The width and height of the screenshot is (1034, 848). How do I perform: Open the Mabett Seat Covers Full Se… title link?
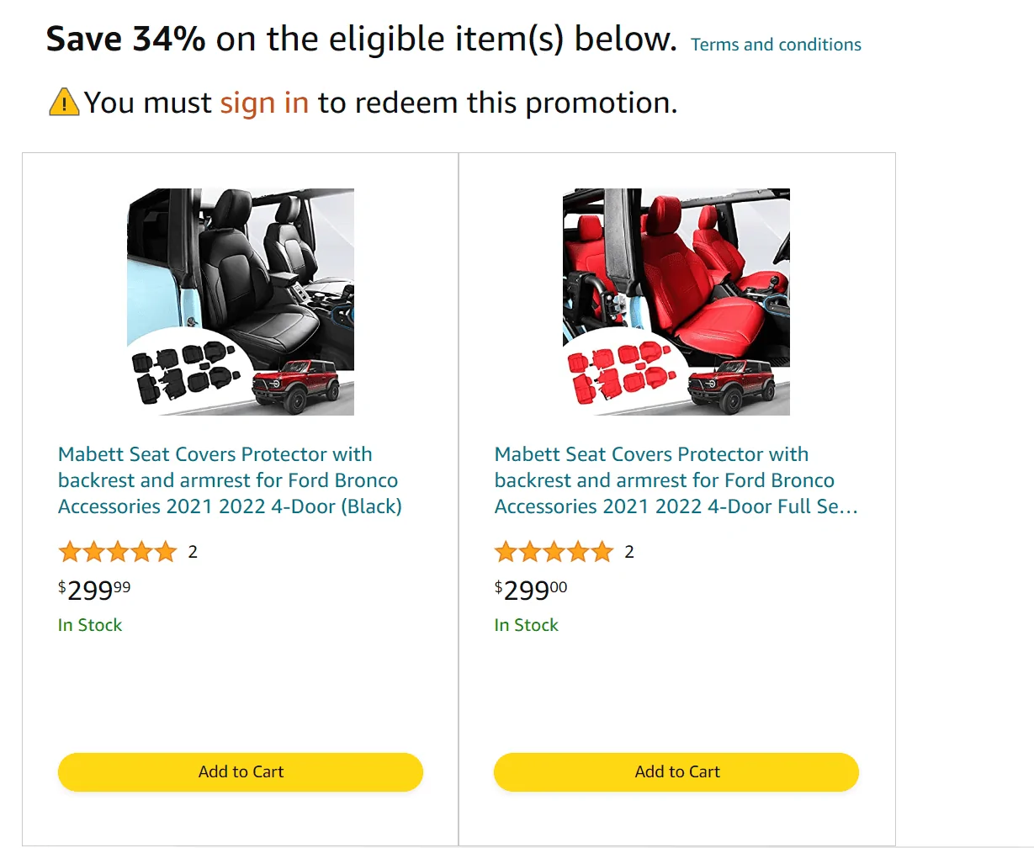click(x=676, y=480)
